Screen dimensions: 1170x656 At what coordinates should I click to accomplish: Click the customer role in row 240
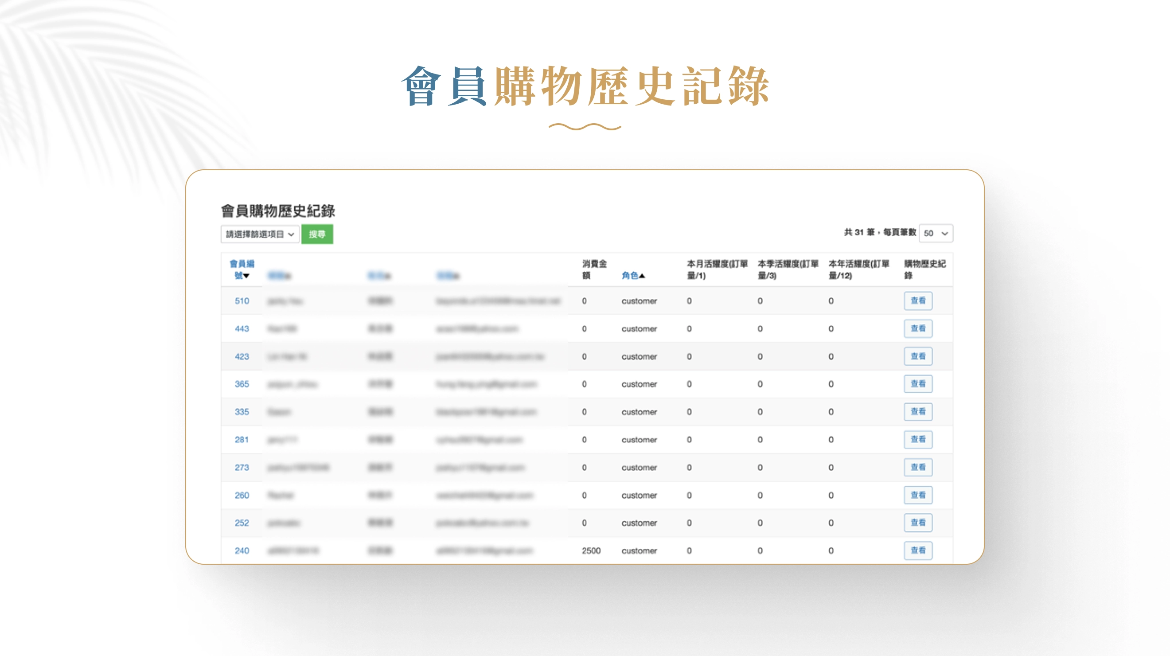click(x=639, y=551)
